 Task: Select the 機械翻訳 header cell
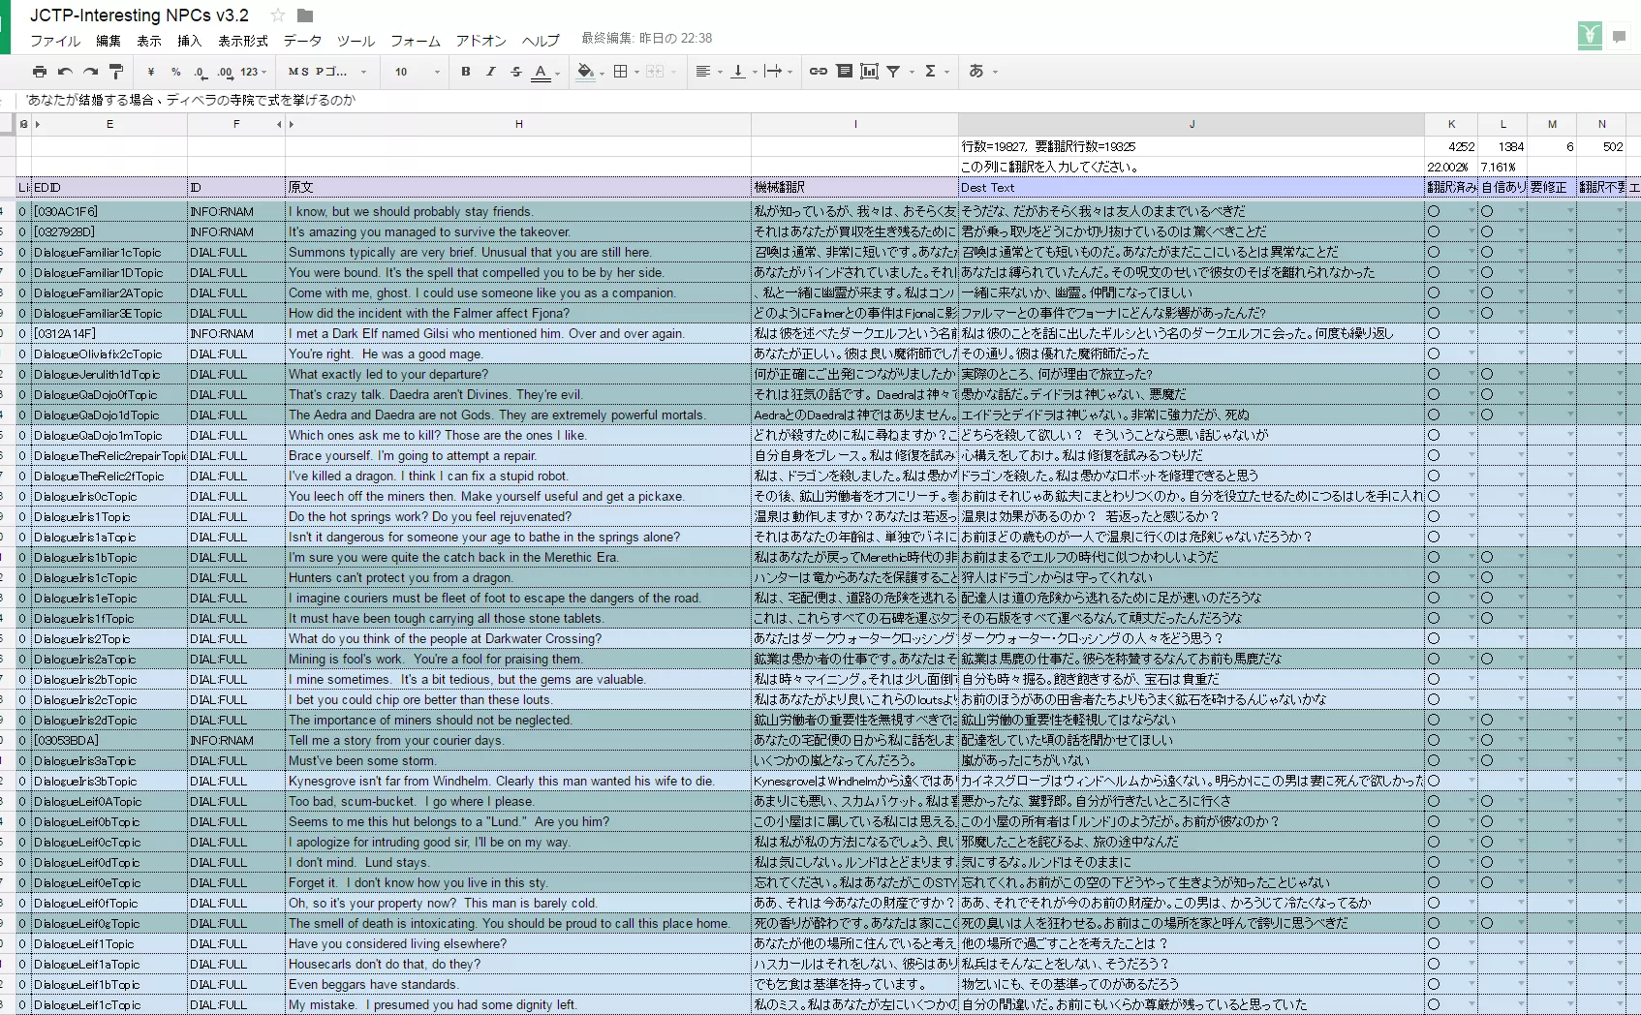tap(854, 187)
